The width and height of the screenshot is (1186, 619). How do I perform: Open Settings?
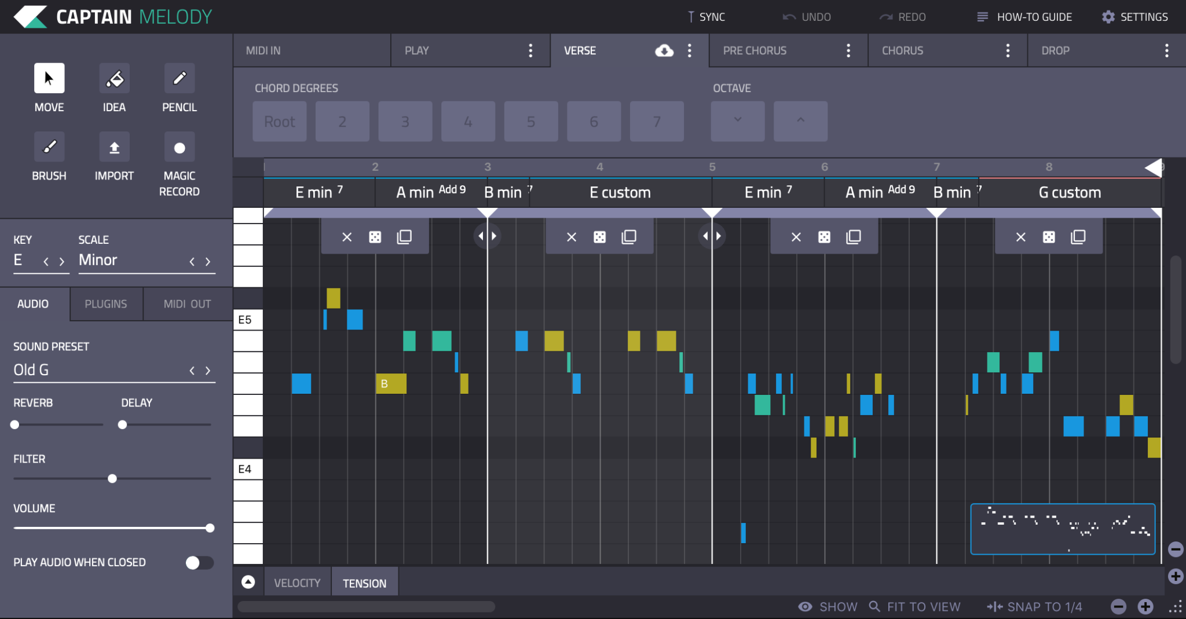click(1134, 17)
